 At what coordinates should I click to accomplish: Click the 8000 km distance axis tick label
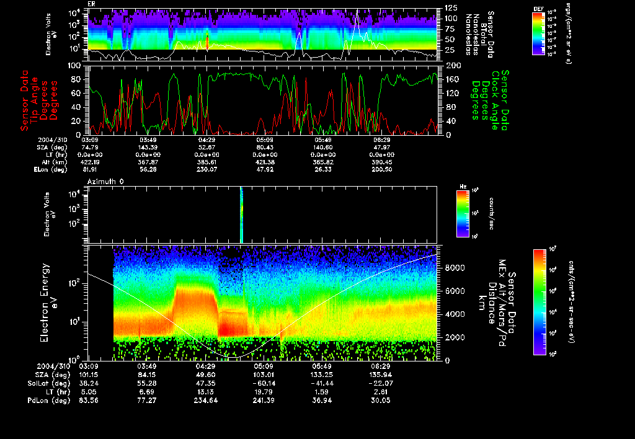coord(455,268)
